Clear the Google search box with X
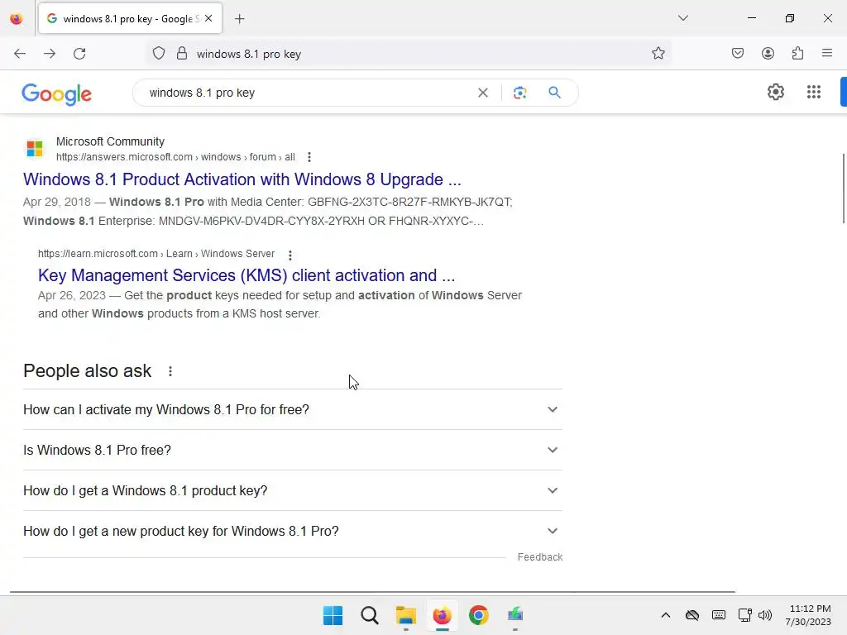Image resolution: width=847 pixels, height=635 pixels. (483, 93)
